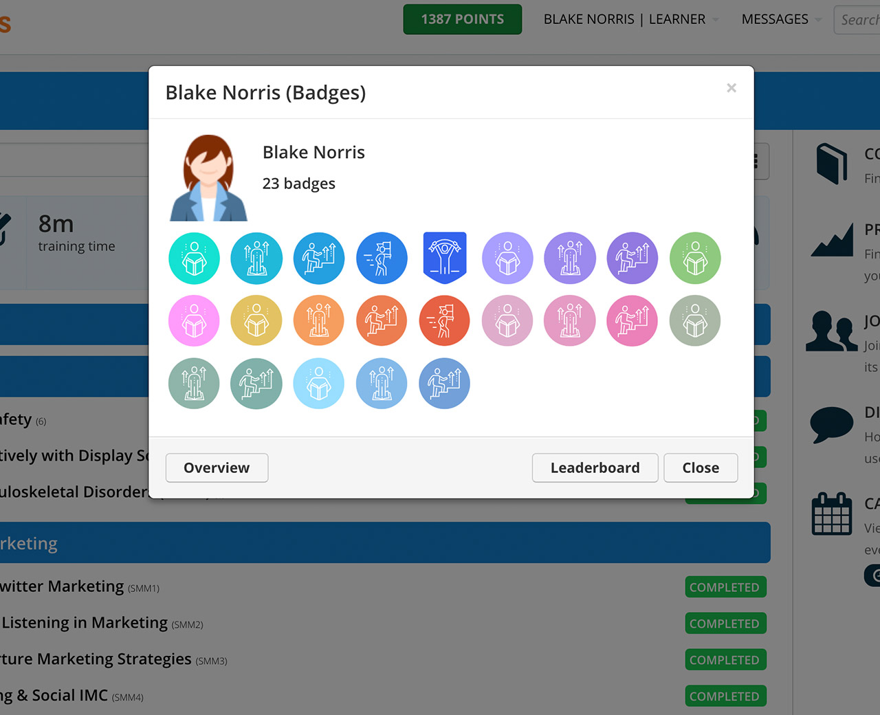Expand the BLAKE NORRIS LEARNER menu
The height and width of the screenshot is (715, 880).
point(630,19)
